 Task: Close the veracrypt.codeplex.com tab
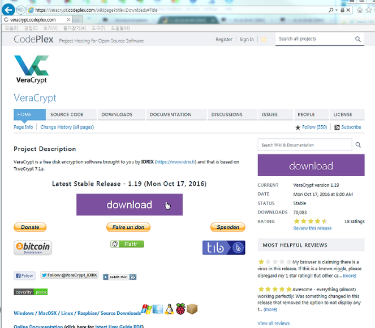68,20
